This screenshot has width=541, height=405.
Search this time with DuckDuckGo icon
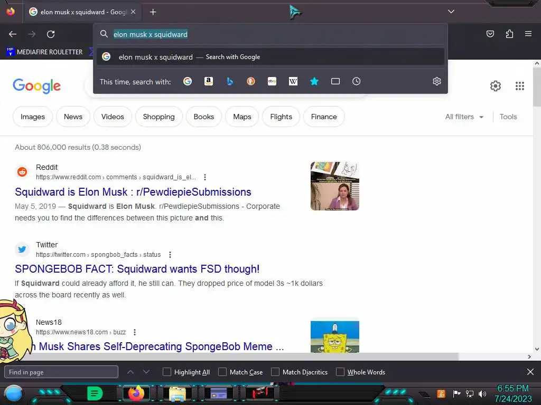point(251,81)
